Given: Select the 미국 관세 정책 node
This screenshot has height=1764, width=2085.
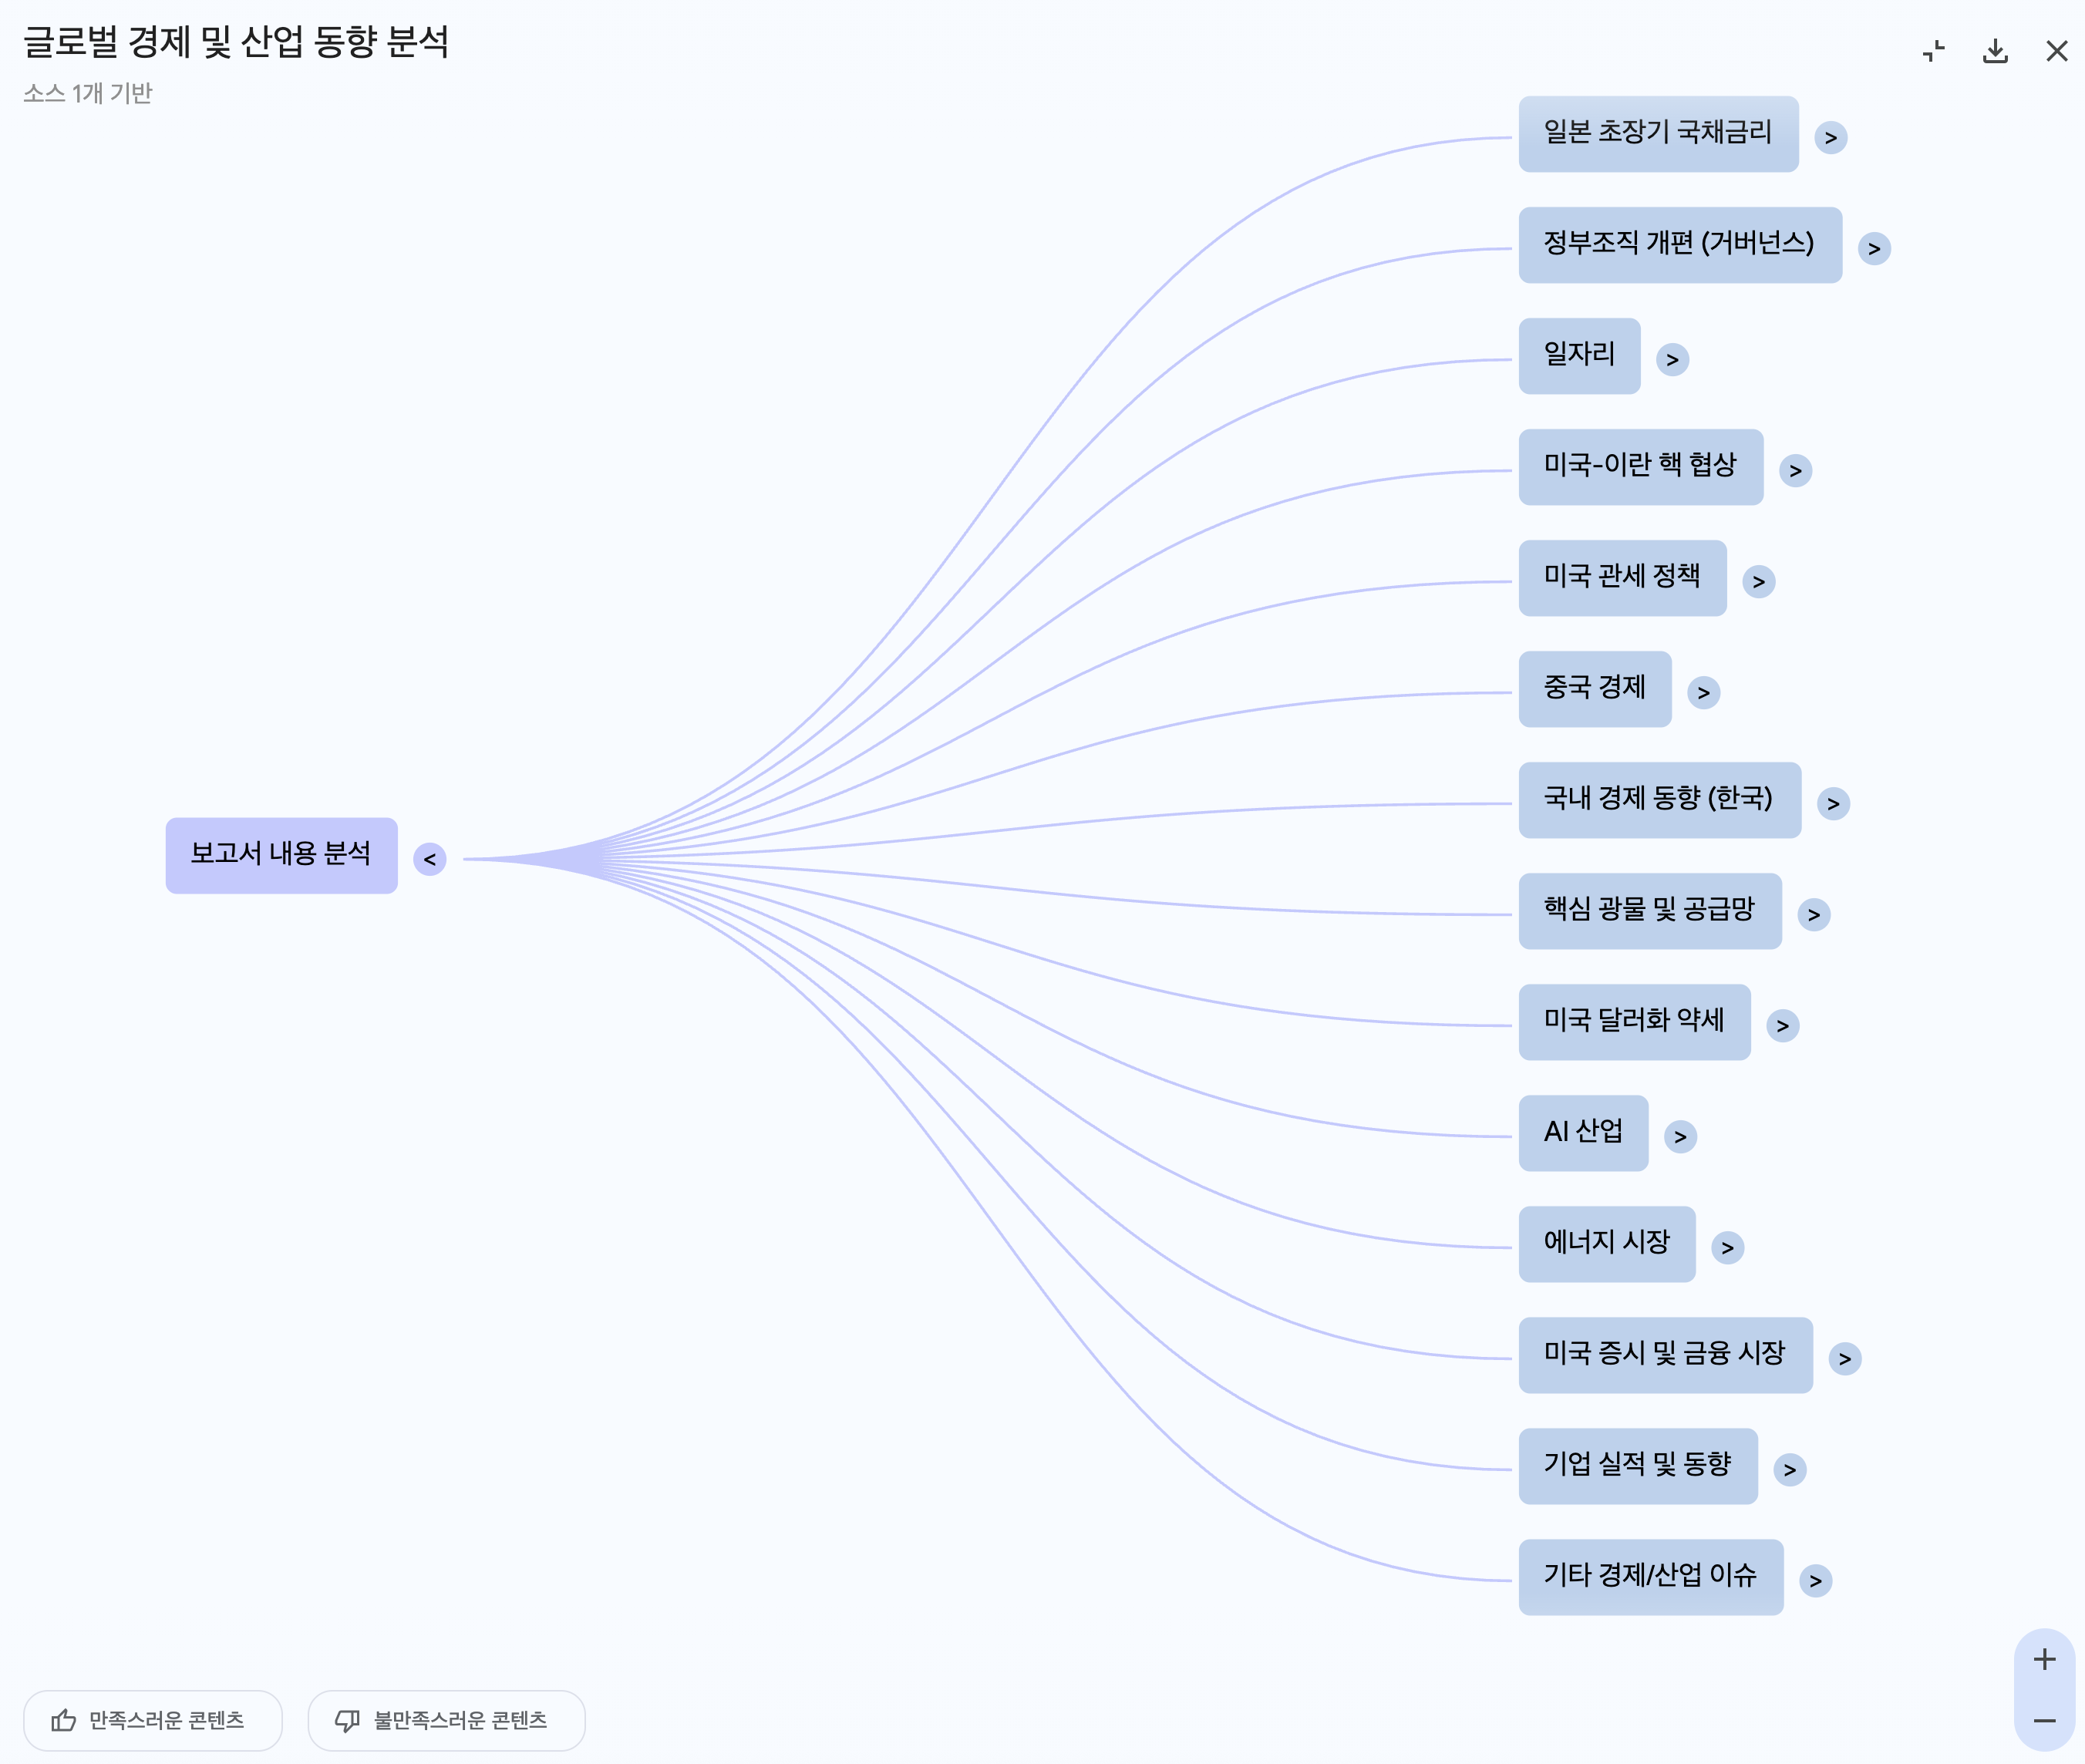Looking at the screenshot, I should click(1621, 577).
